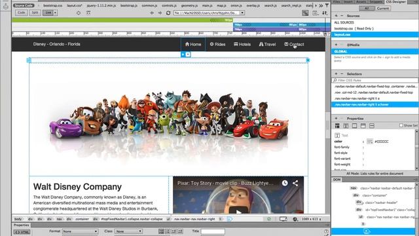
Task: Open Live view options dropdown arrow
Action: click(x=55, y=12)
